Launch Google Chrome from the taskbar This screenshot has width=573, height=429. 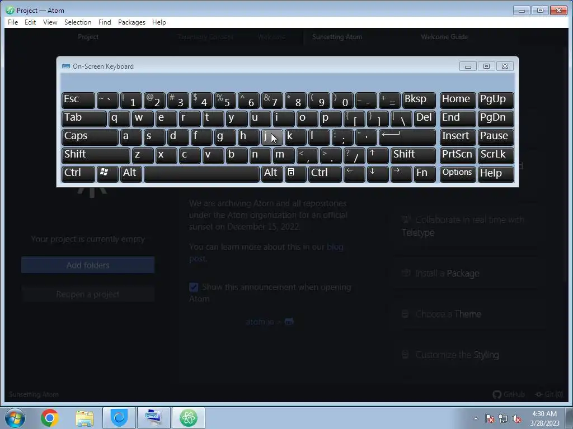[50, 418]
